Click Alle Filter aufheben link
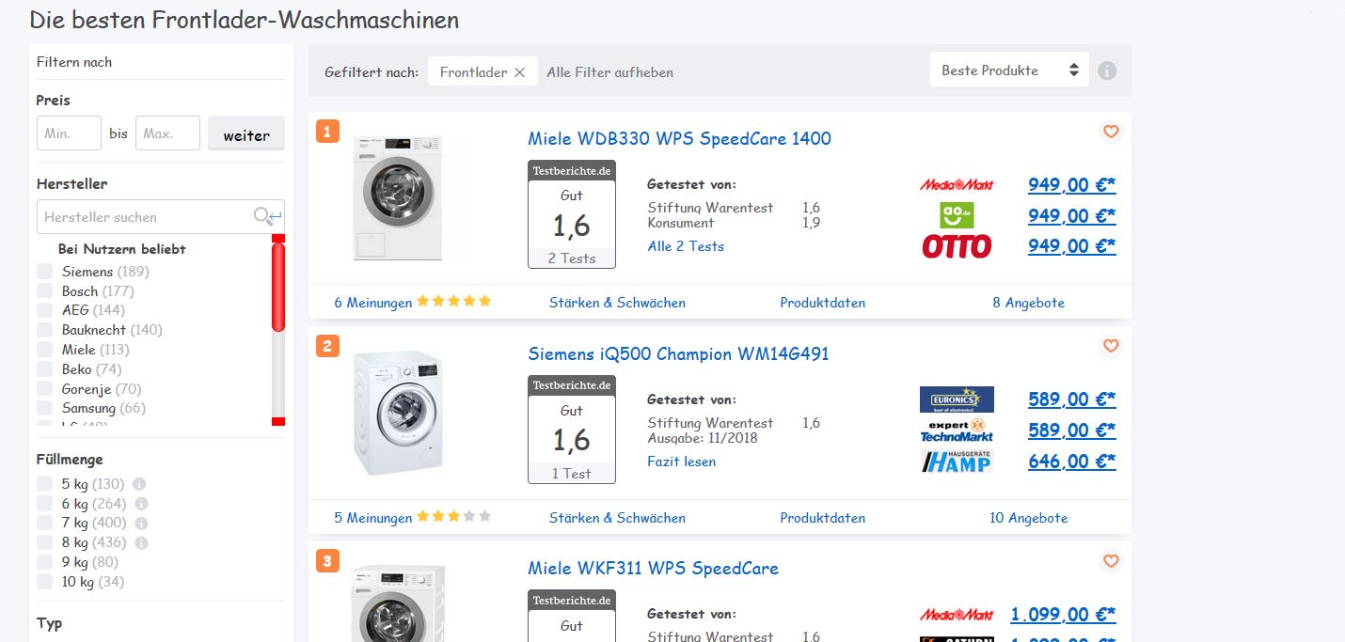Image resolution: width=1345 pixels, height=642 pixels. (609, 72)
